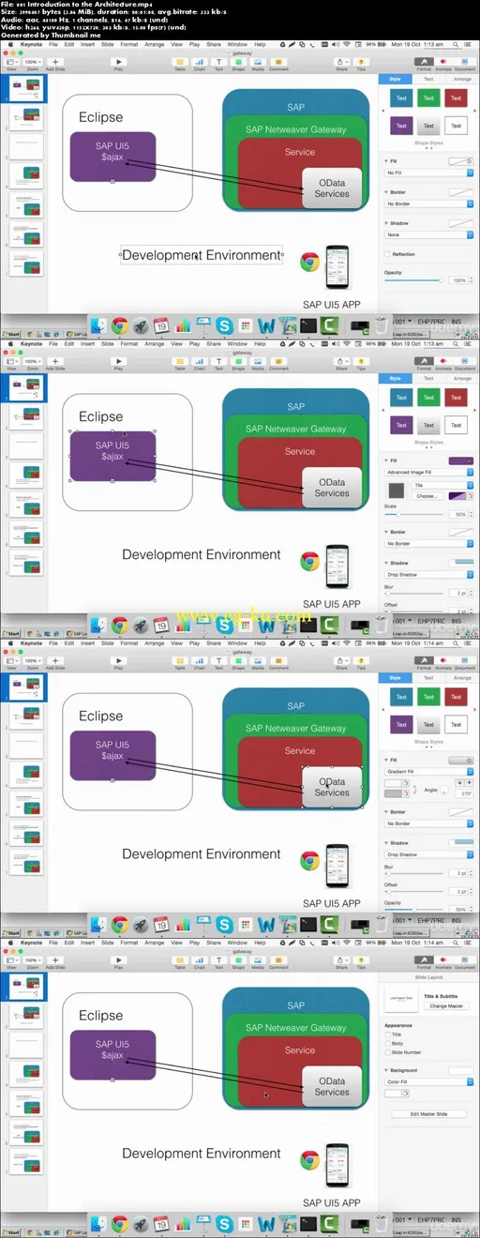Open green Camtasia dock icon in Slide Layout frame
The image size is (480, 1238).
click(x=330, y=1224)
